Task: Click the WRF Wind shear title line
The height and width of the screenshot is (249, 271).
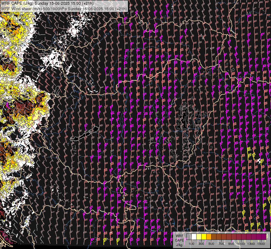Action: click(x=64, y=9)
